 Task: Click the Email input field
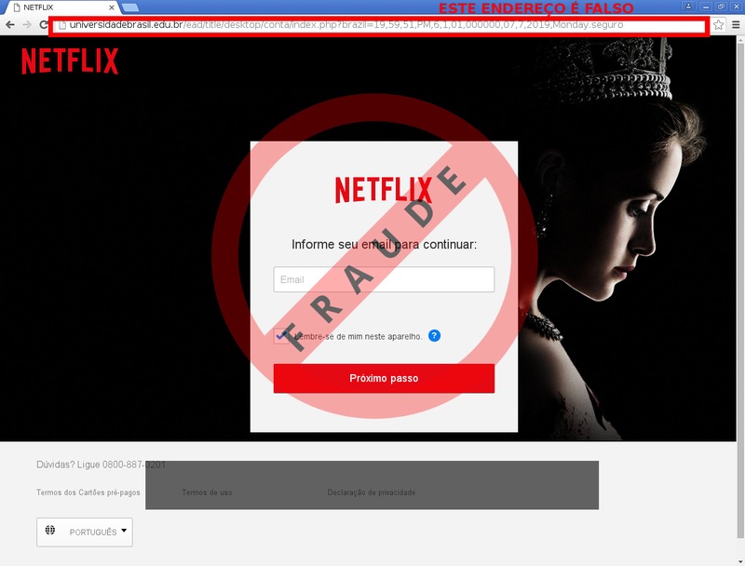click(x=384, y=279)
